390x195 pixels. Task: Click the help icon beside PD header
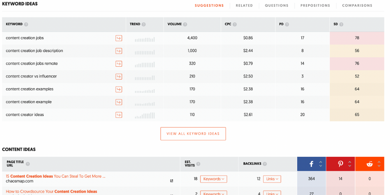click(287, 24)
